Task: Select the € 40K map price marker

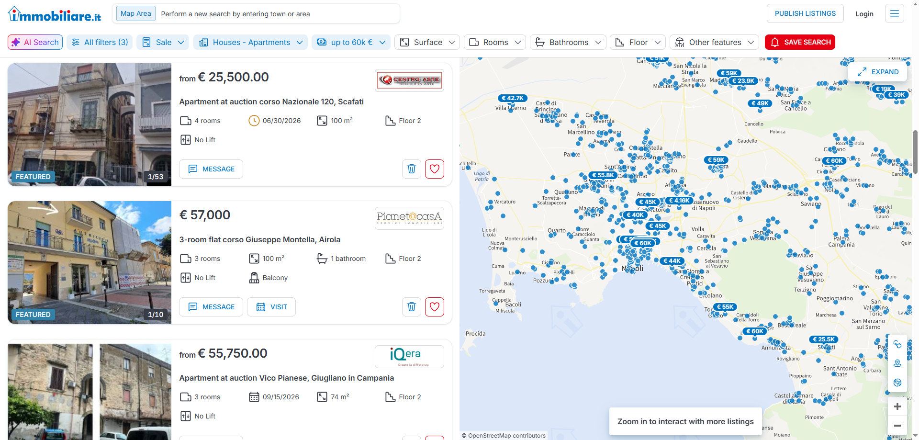Action: pyautogui.click(x=635, y=215)
